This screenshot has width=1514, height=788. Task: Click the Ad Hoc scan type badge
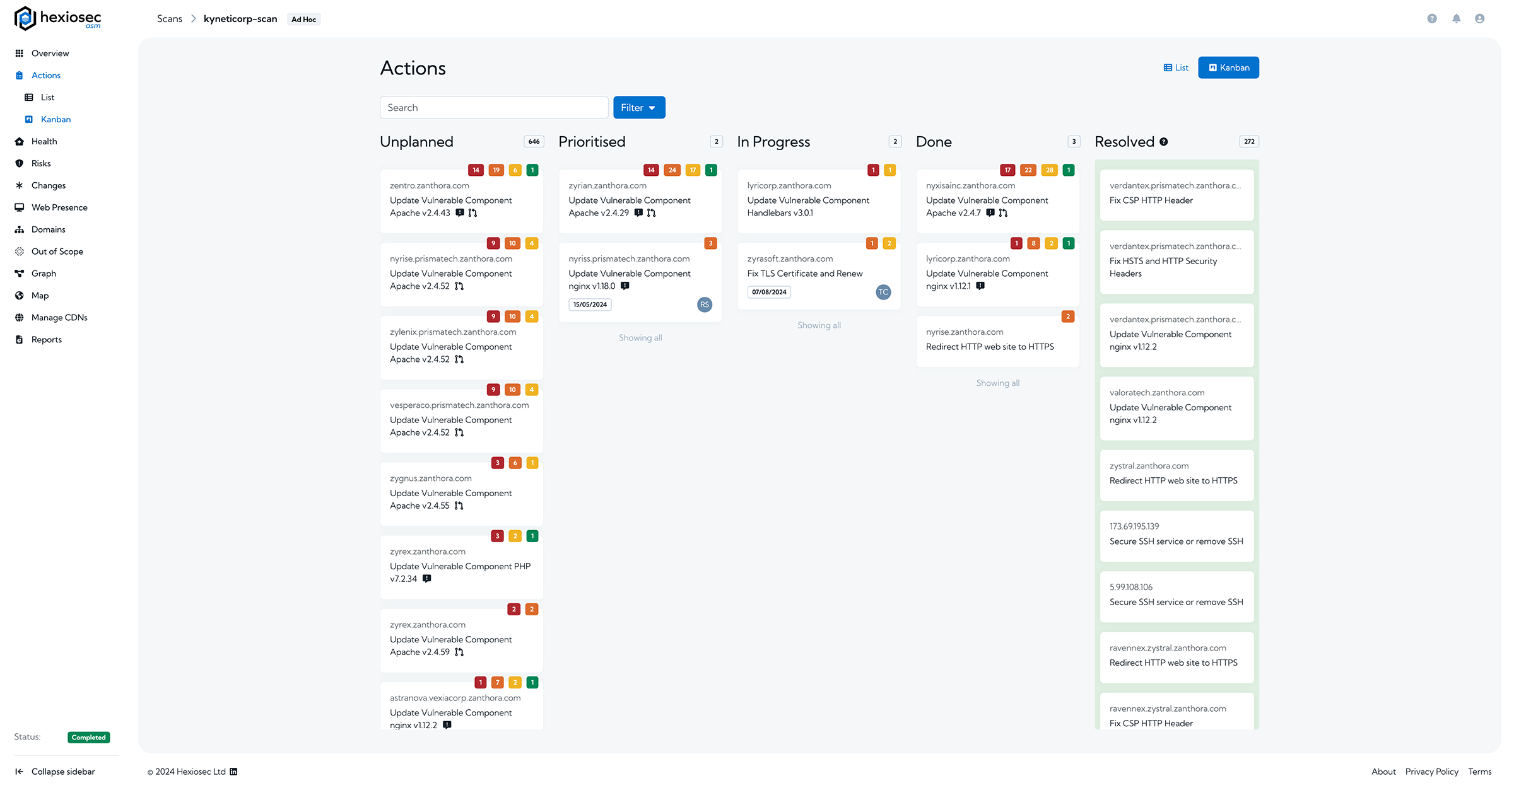[303, 20]
